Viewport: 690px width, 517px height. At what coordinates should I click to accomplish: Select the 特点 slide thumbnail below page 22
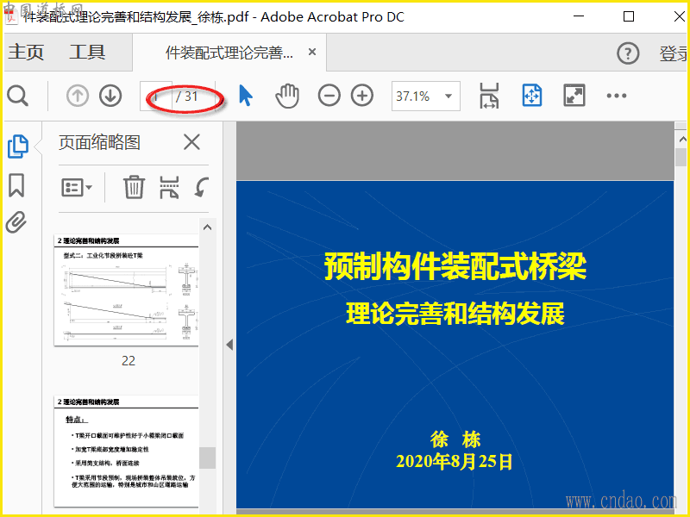pyautogui.click(x=126, y=451)
